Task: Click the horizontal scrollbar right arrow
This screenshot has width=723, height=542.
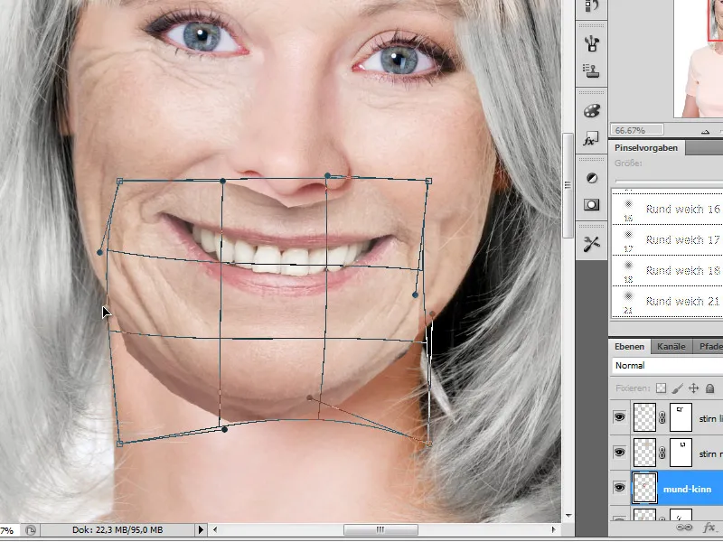Action: [x=553, y=530]
